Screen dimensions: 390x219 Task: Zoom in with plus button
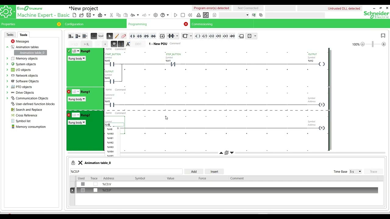[384, 44]
